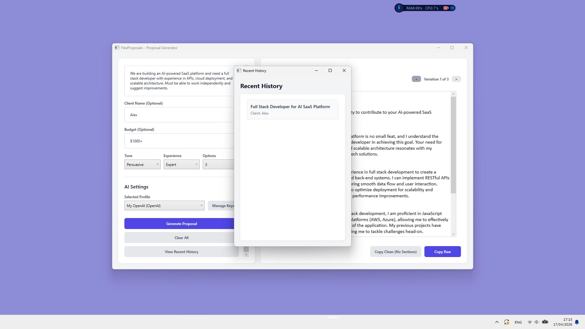Click Generate Proposal button

pos(180,224)
